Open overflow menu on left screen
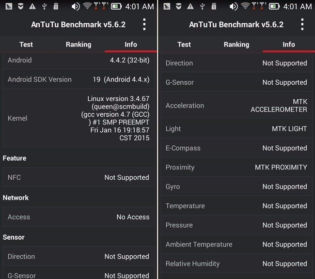This screenshot has width=315, height=279. point(144,25)
